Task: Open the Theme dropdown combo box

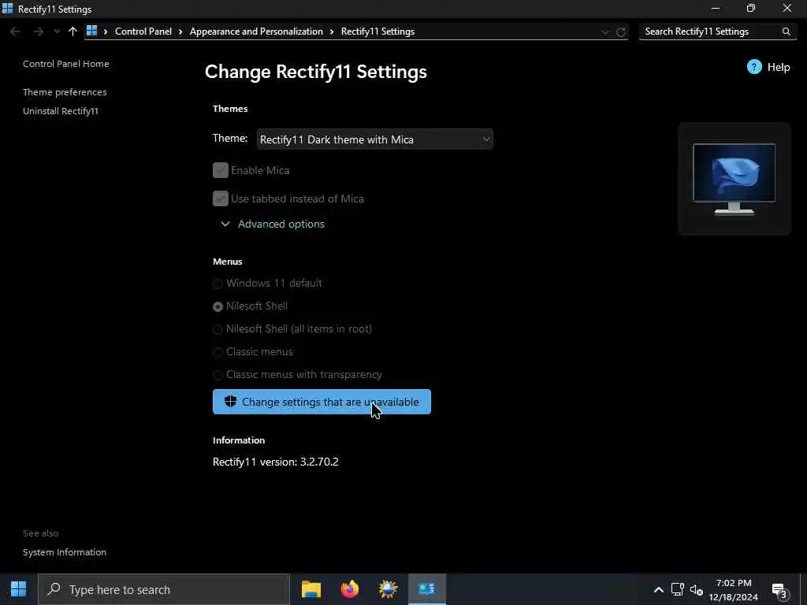Action: coord(374,139)
